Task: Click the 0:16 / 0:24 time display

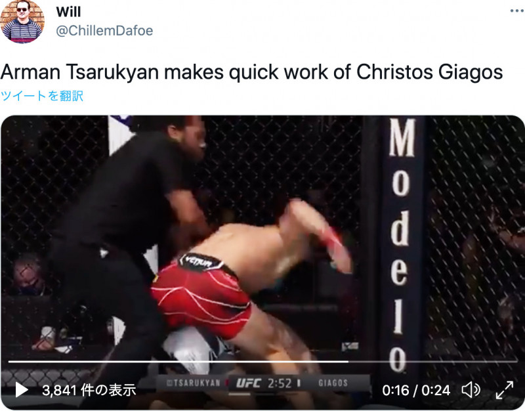Action: pyautogui.click(x=416, y=390)
